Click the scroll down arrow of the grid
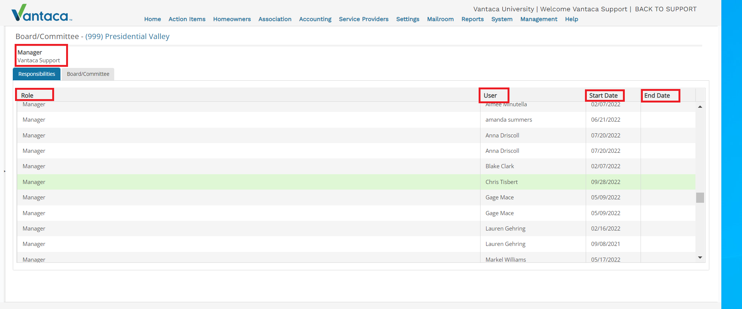The width and height of the screenshot is (742, 309). [700, 258]
